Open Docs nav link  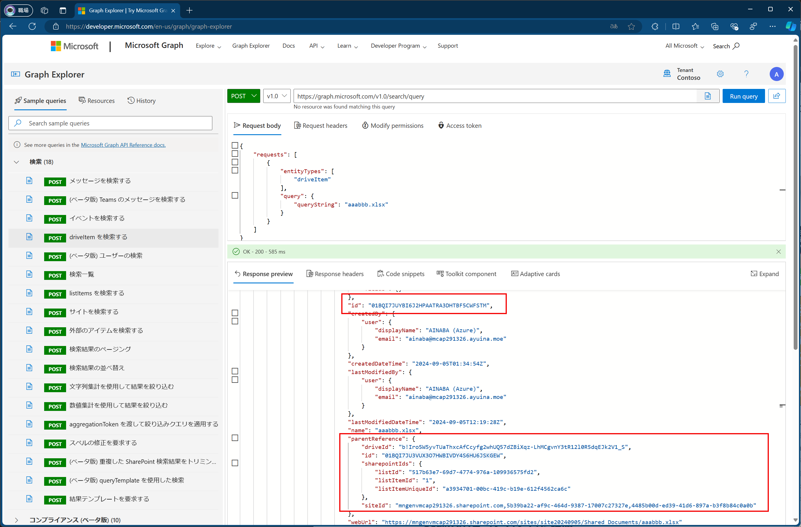[x=288, y=46]
